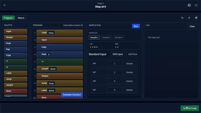Image resolution: width=201 pixels, height=113 pixels.
Task: Open the hamburger menu icon
Action: 196,5
